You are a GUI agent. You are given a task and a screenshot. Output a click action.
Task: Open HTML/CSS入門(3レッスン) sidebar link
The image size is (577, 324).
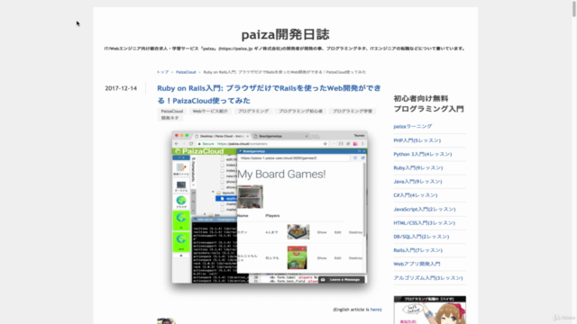[425, 222]
